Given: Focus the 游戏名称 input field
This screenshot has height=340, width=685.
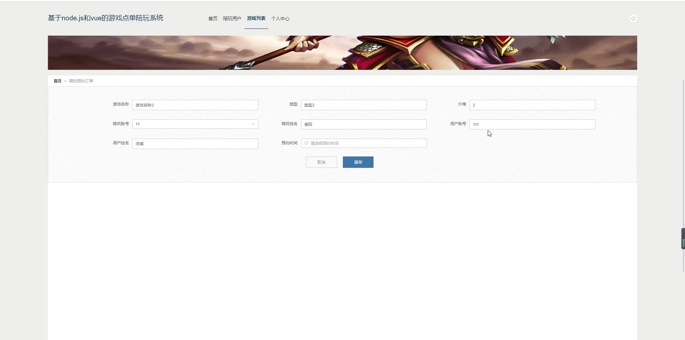Looking at the screenshot, I should coord(195,105).
